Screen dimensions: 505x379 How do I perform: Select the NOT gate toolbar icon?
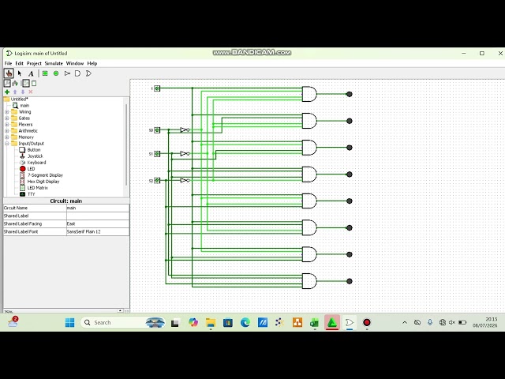click(67, 73)
